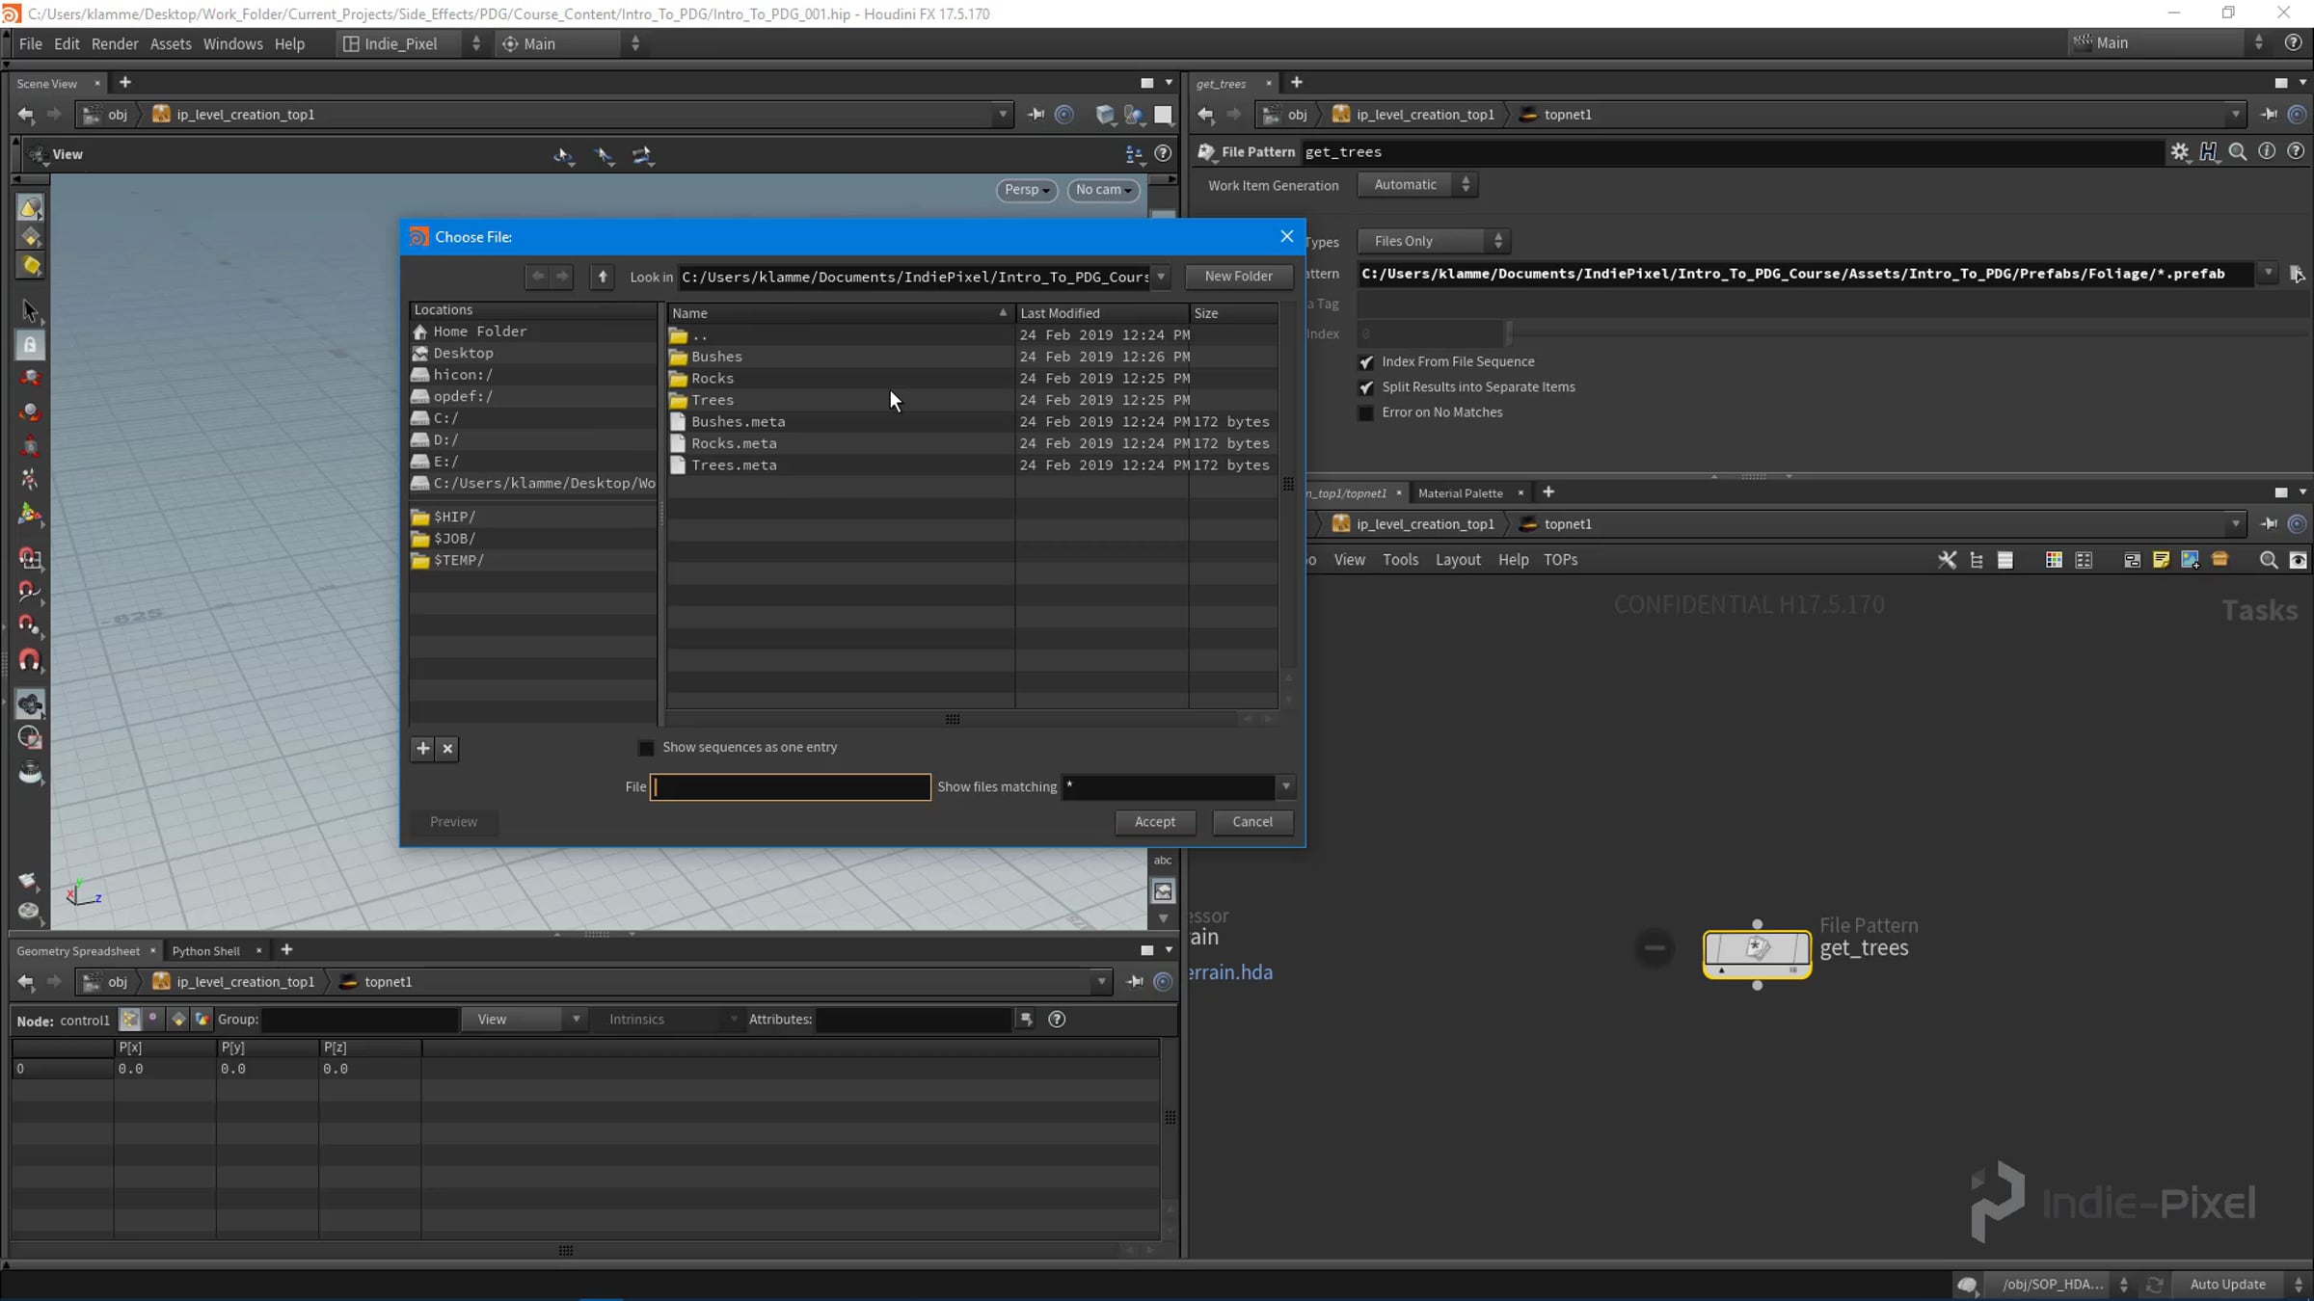Screen dimensions: 2314x1301
Task: Uncheck Index From File Sequence
Action: click(x=1366, y=362)
